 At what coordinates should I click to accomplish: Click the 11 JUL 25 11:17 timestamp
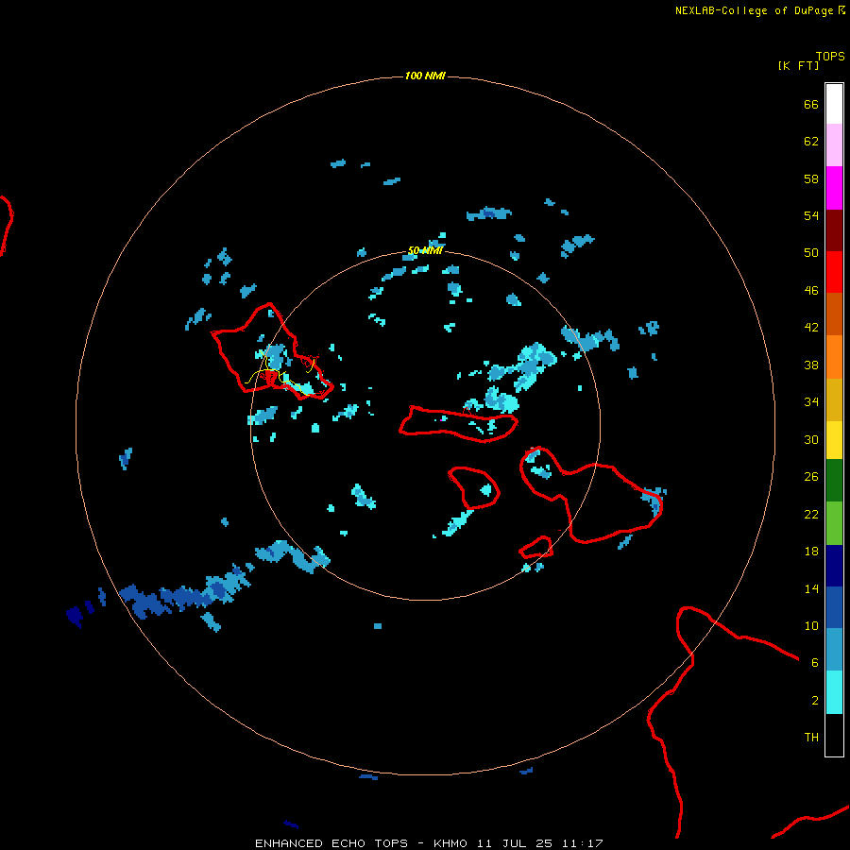[540, 843]
